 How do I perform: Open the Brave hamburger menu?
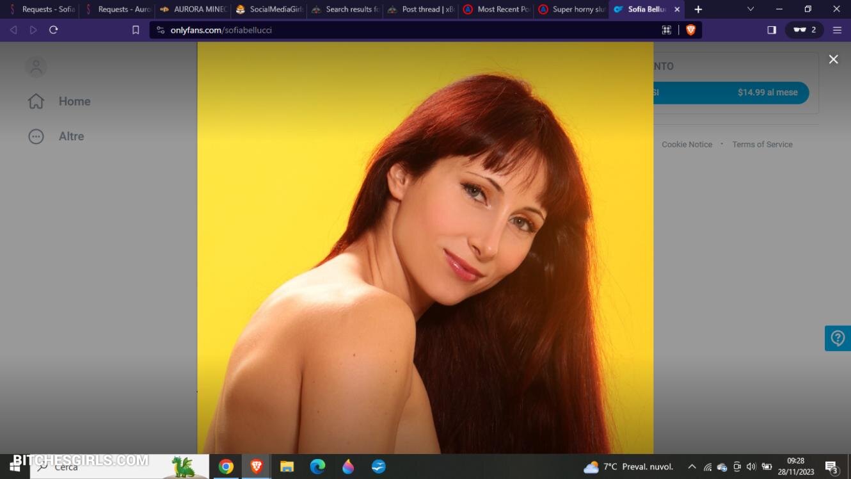point(837,30)
